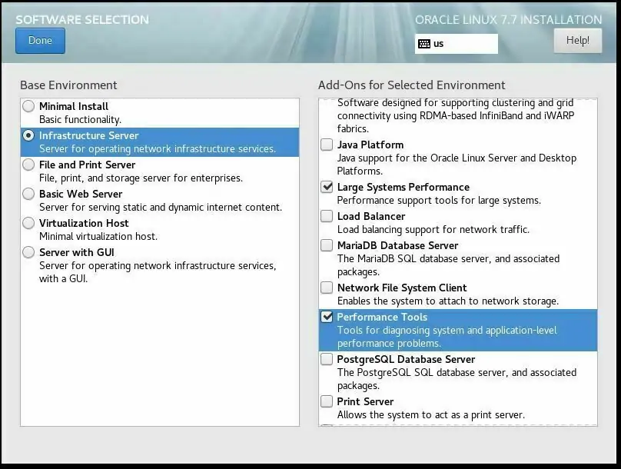Select the us keyboard layout field

point(461,44)
